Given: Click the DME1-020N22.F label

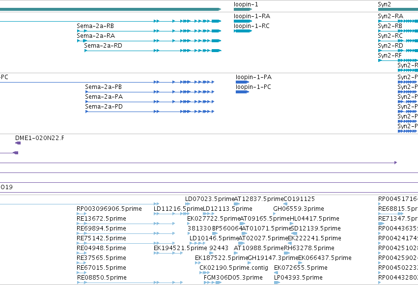Looking at the screenshot, I should coord(39,138).
